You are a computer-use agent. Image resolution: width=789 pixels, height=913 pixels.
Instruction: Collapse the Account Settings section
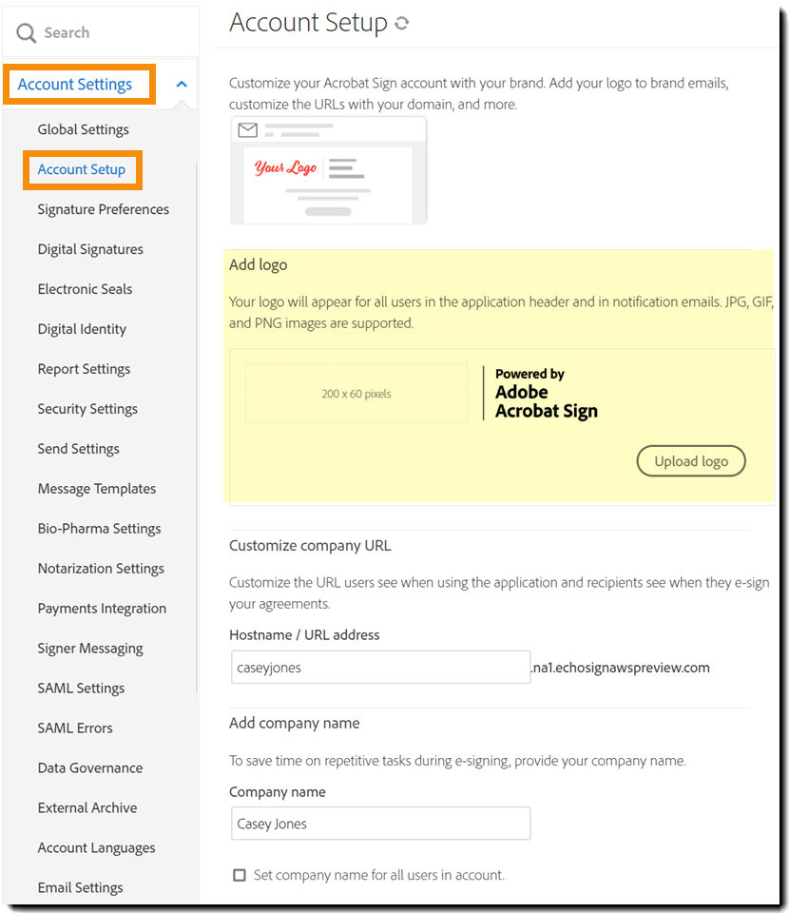pos(181,84)
